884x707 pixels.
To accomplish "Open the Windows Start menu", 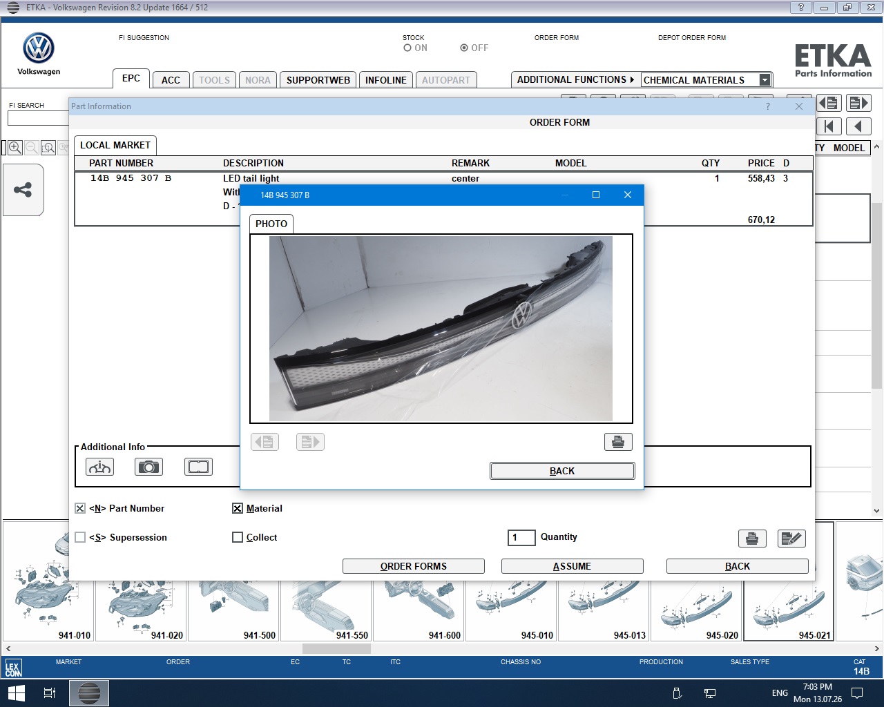I will [16, 693].
